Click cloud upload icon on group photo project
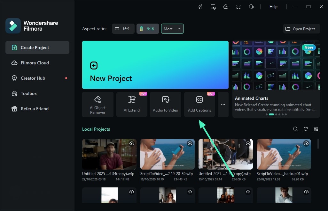This screenshot has height=211, width=328. pos(248,192)
